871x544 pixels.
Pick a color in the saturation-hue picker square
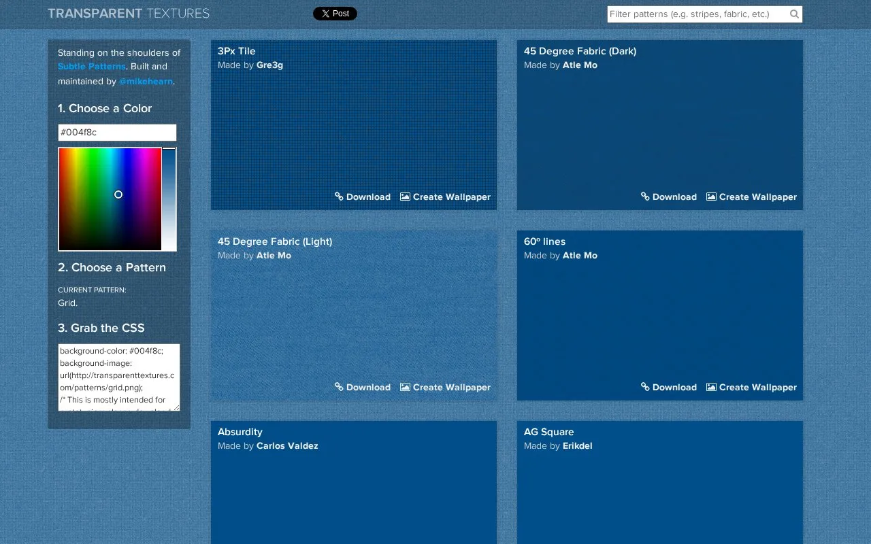pyautogui.click(x=110, y=199)
